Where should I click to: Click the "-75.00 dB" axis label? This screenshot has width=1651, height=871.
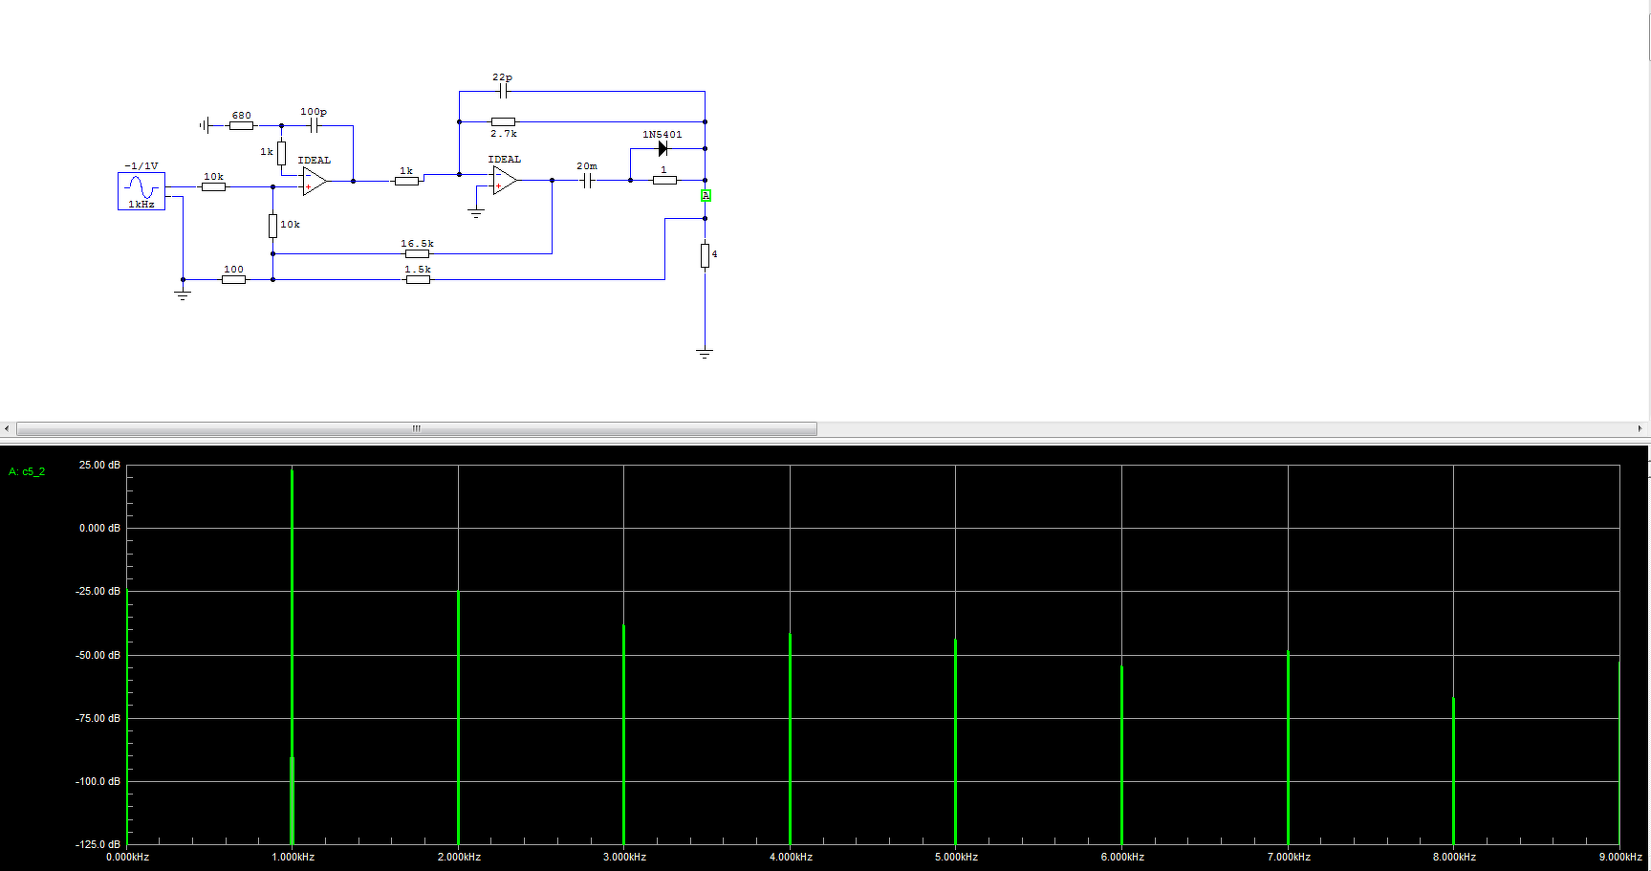(98, 718)
